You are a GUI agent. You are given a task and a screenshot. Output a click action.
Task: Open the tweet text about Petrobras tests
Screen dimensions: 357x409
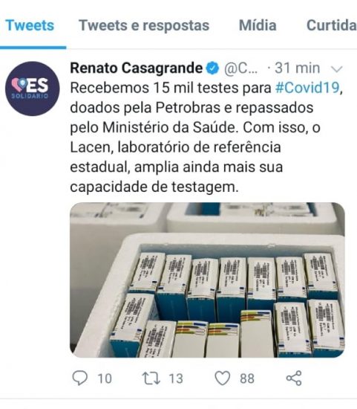206,138
